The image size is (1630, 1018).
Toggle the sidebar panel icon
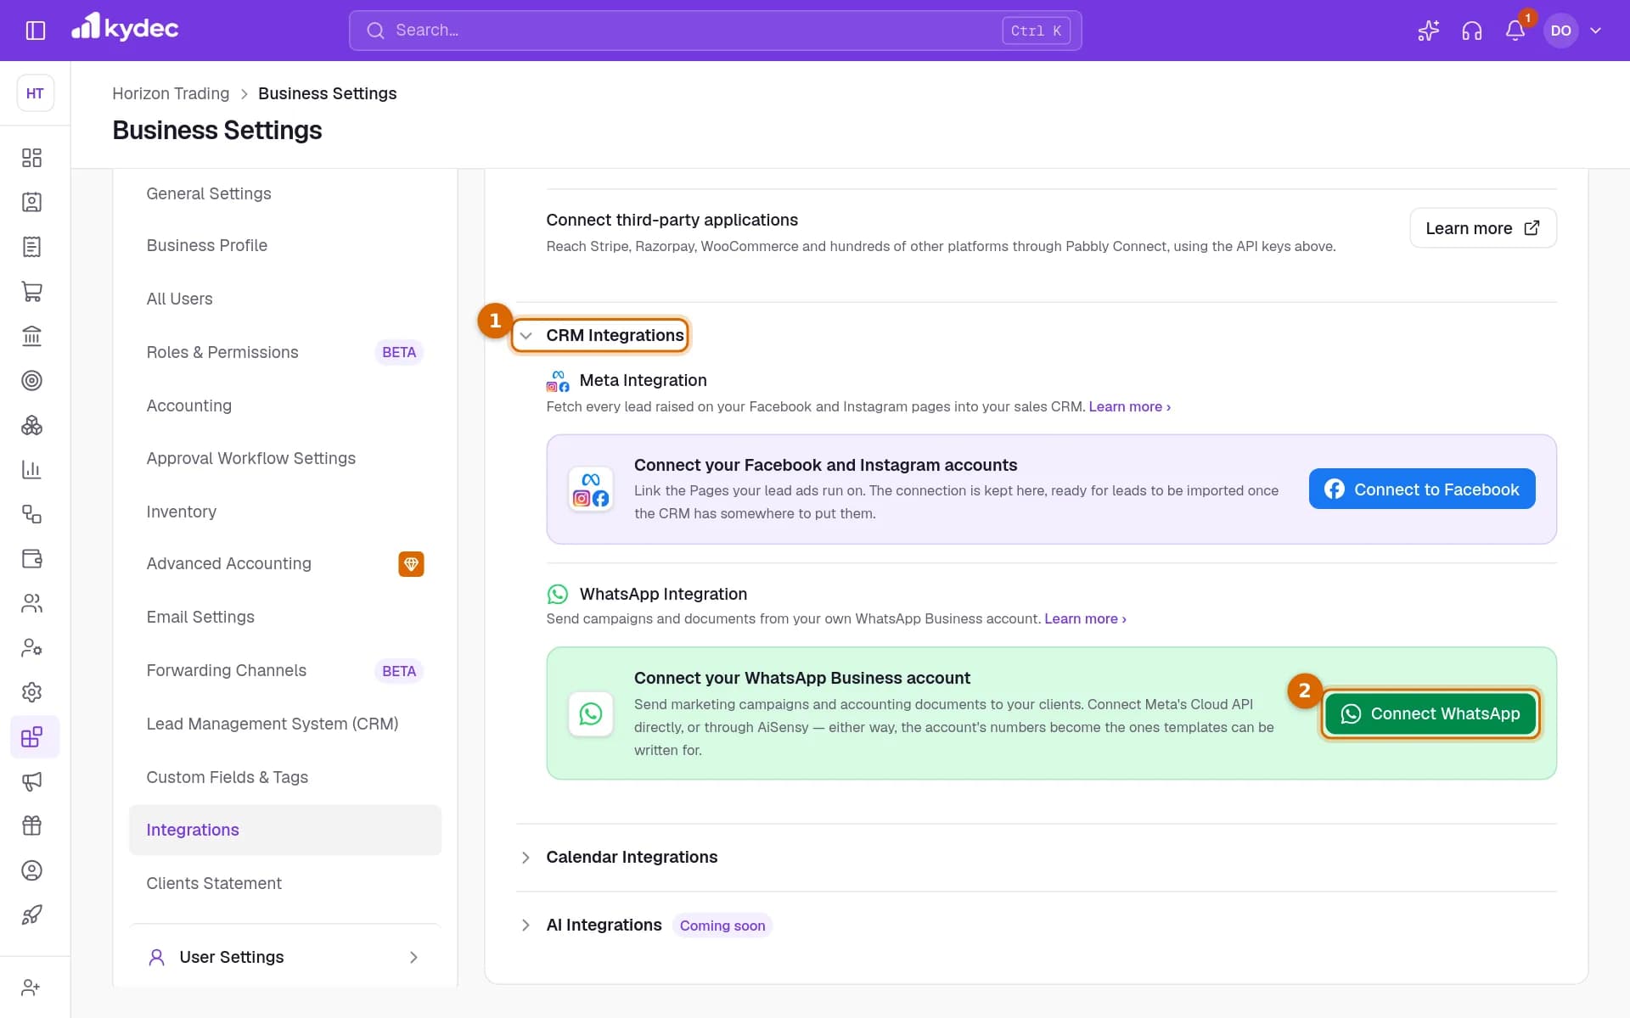(35, 31)
